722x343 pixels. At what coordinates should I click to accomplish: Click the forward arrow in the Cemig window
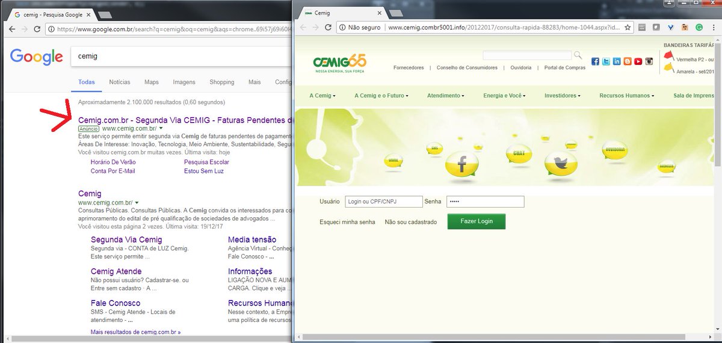[315, 27]
